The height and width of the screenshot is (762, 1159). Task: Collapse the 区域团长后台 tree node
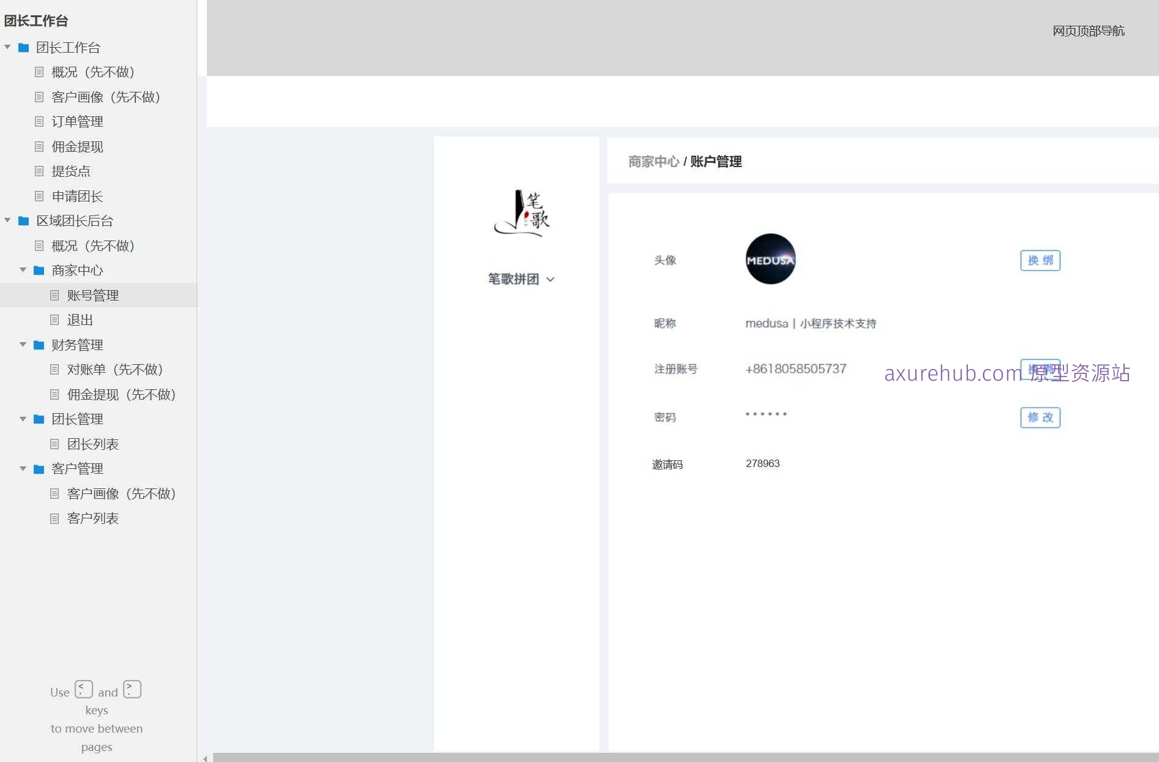(7, 220)
